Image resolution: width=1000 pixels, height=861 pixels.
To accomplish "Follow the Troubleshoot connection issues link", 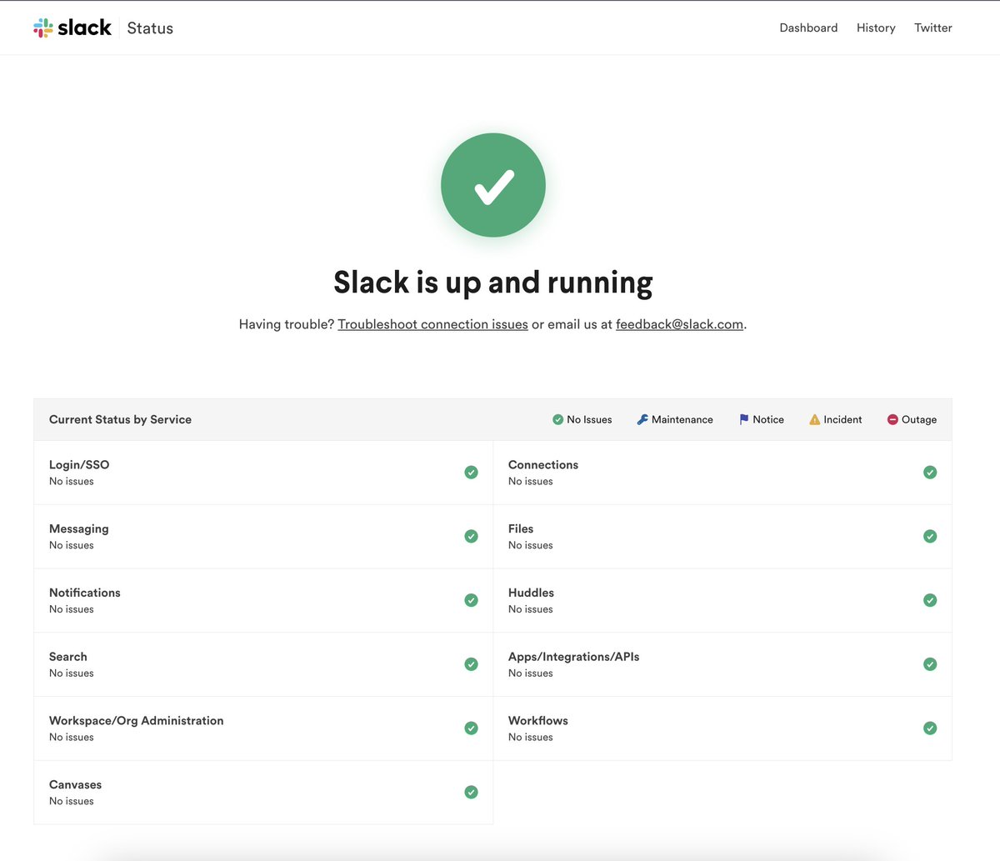I will (x=432, y=324).
